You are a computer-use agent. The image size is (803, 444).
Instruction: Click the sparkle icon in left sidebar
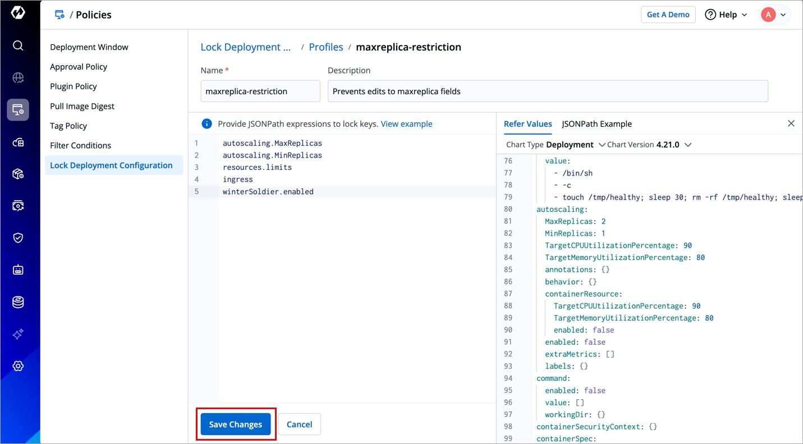[18, 334]
